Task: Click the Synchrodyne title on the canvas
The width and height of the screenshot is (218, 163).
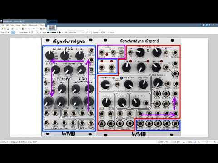Action: coord(69,42)
